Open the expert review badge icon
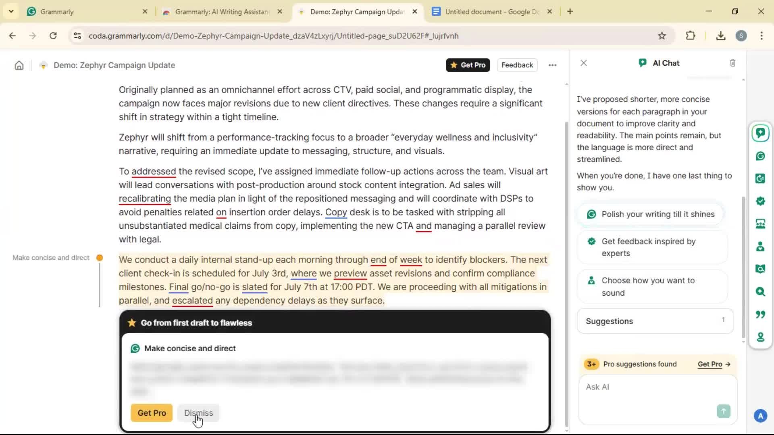The height and width of the screenshot is (435, 774). [760, 201]
